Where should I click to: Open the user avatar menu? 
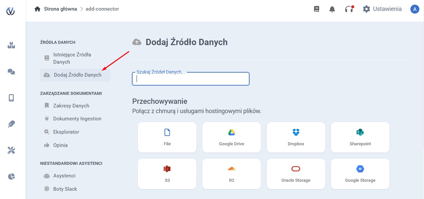point(414,9)
